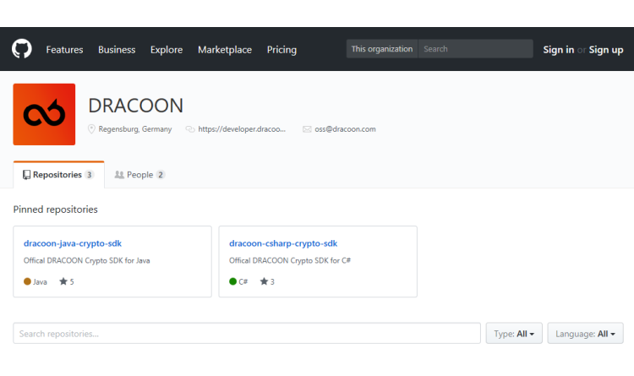Click the envelope email icon

pyautogui.click(x=307, y=129)
